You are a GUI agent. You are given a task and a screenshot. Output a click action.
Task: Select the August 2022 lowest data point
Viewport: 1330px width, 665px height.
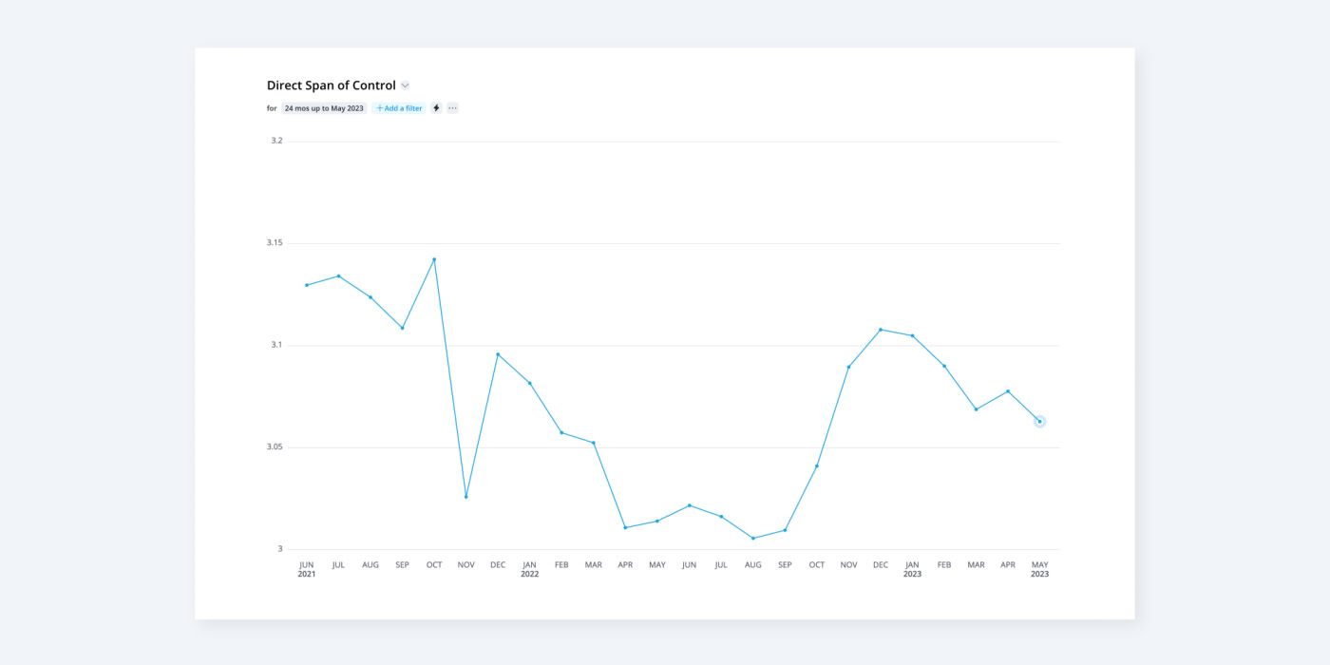[x=753, y=539]
